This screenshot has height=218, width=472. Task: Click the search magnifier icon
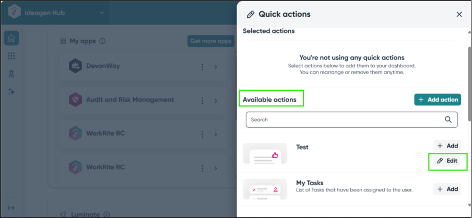tap(448, 119)
